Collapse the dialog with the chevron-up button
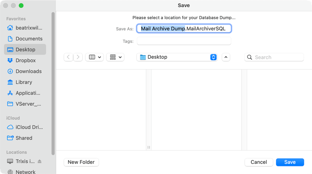The width and height of the screenshot is (312, 174). click(x=226, y=57)
